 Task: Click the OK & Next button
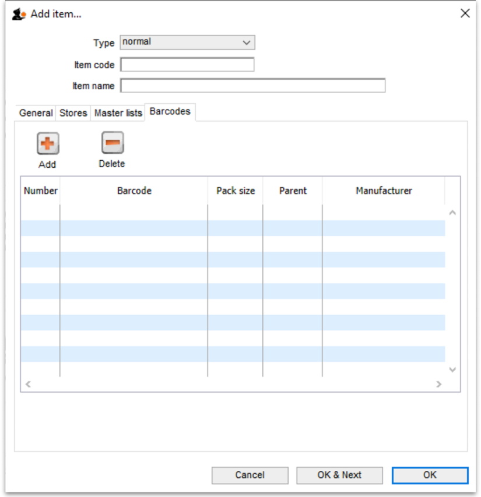339,475
